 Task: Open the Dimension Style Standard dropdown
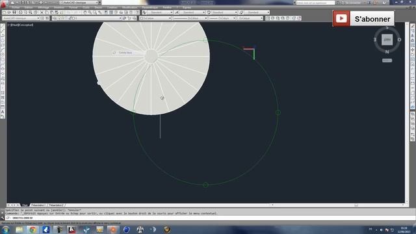[x=192, y=12]
